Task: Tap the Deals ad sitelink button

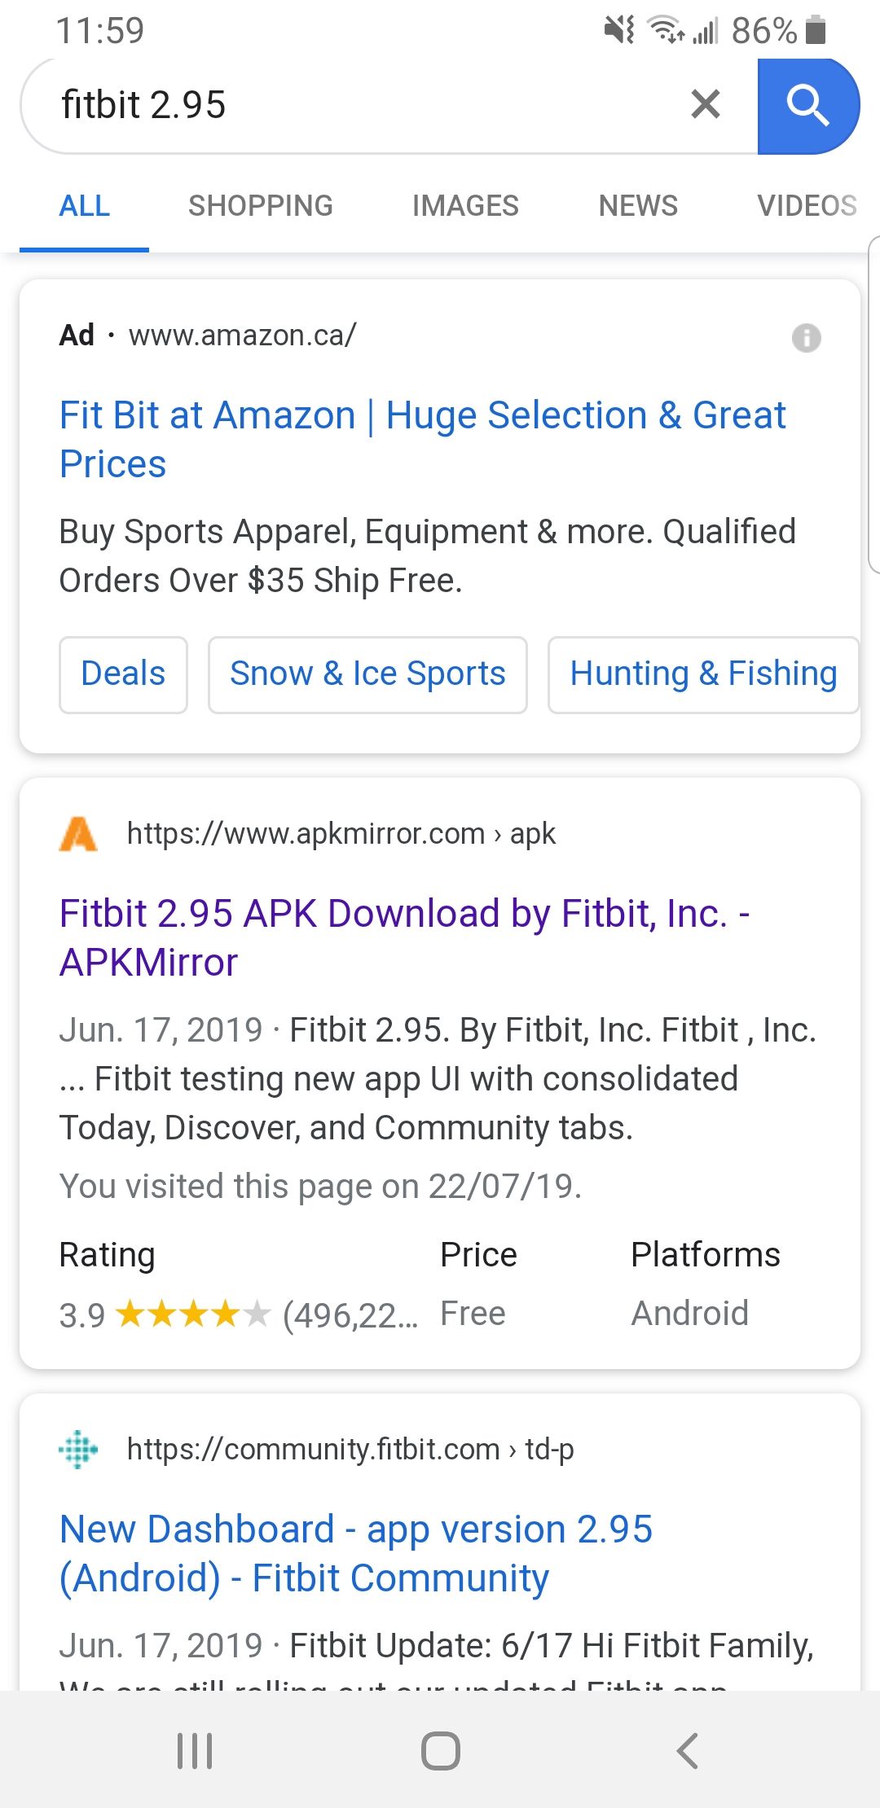Action: coord(123,674)
